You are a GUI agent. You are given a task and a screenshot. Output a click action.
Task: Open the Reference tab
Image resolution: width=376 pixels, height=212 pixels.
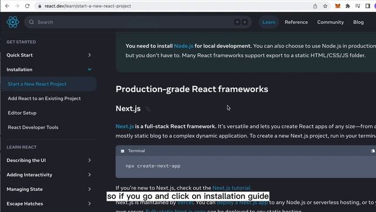coord(296,22)
